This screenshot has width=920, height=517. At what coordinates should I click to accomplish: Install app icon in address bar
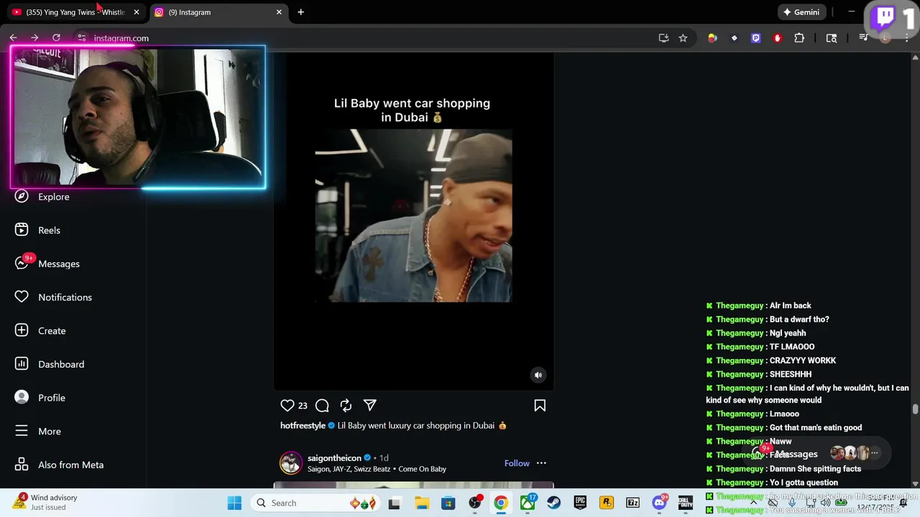[x=663, y=38]
